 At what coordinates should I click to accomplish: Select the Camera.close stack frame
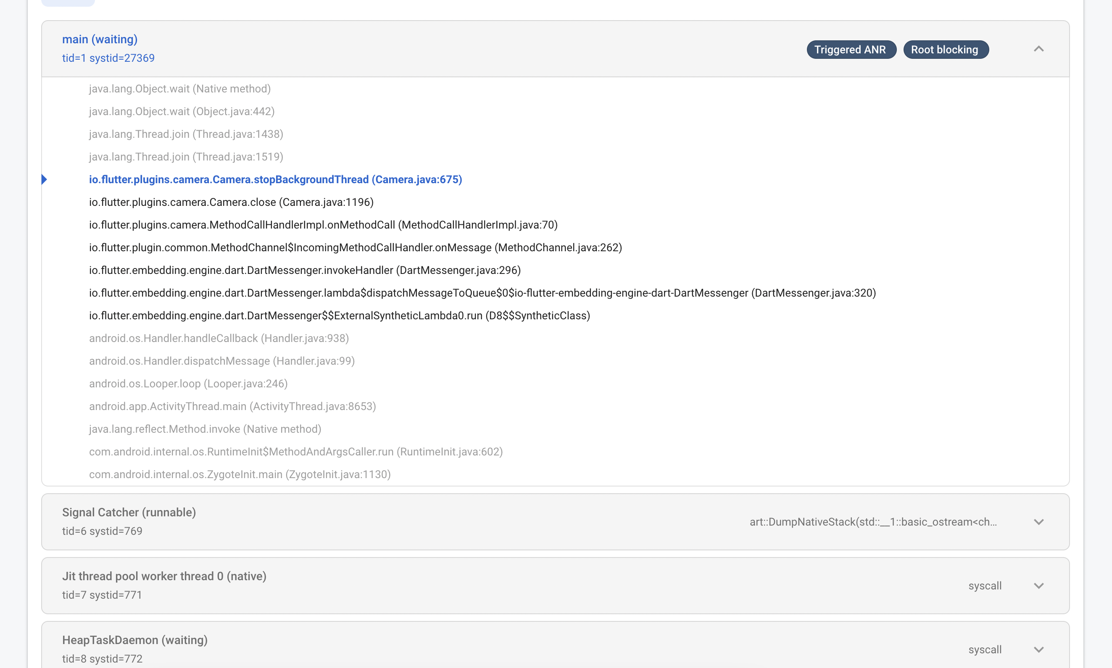(x=231, y=202)
